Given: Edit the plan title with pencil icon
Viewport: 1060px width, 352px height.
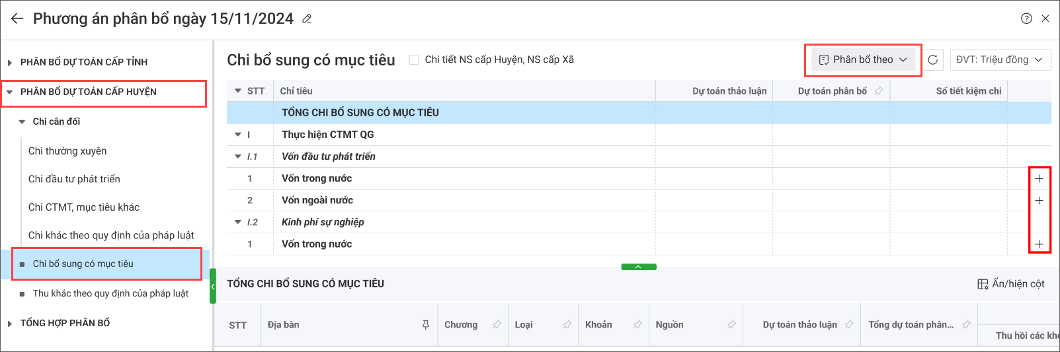Looking at the screenshot, I should click(307, 19).
